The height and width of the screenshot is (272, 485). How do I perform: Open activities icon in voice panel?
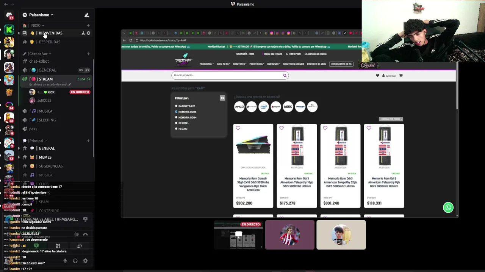click(58, 246)
